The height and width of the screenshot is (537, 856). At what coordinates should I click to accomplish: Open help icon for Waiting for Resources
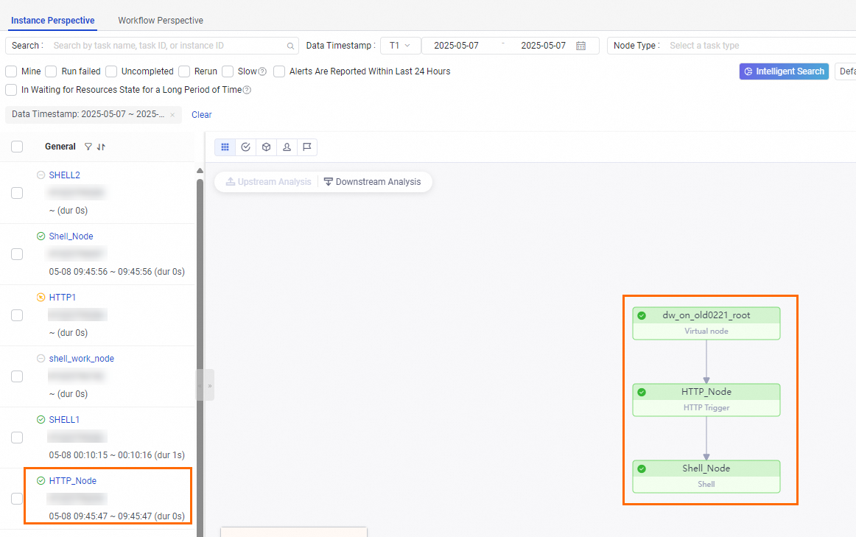247,90
